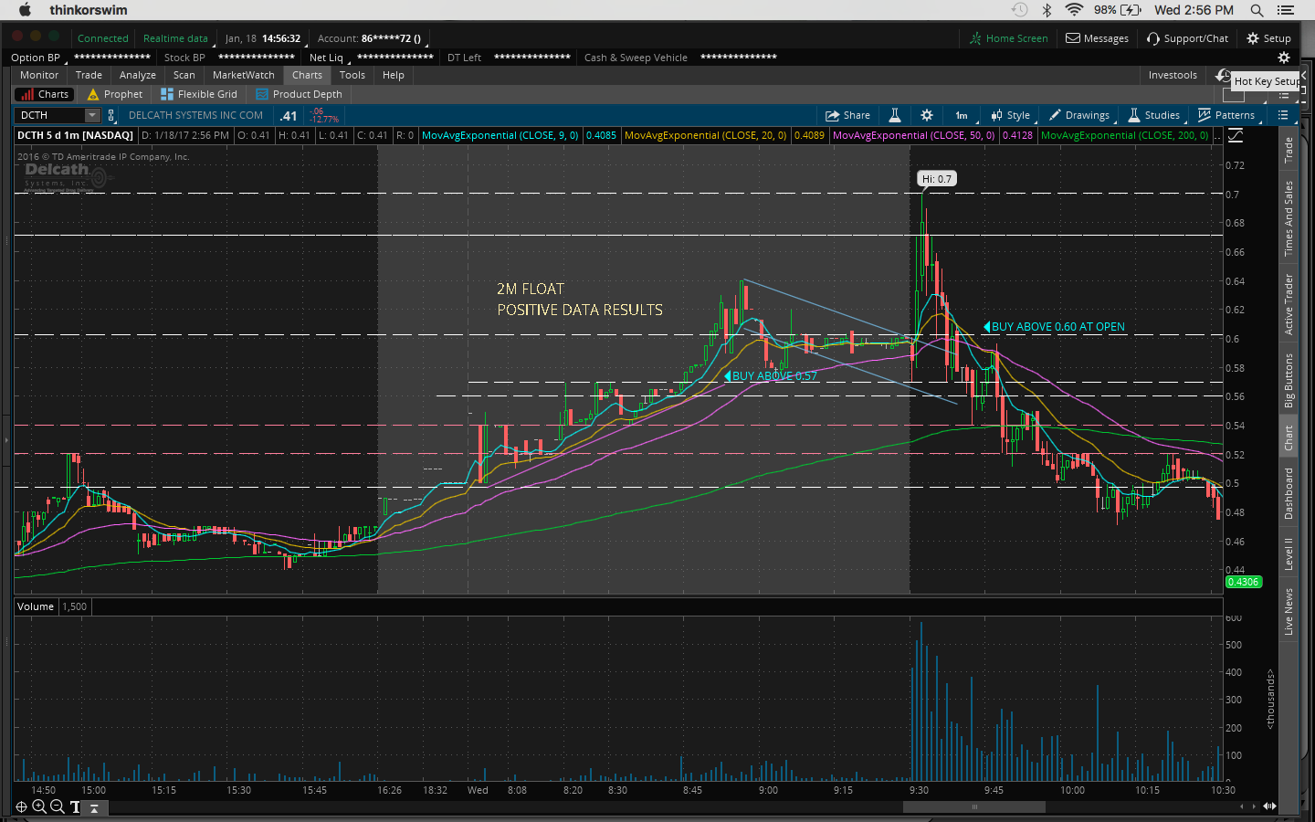Click the time axis expand arrows icon
The width and height of the screenshot is (1315, 822).
coord(1269,806)
